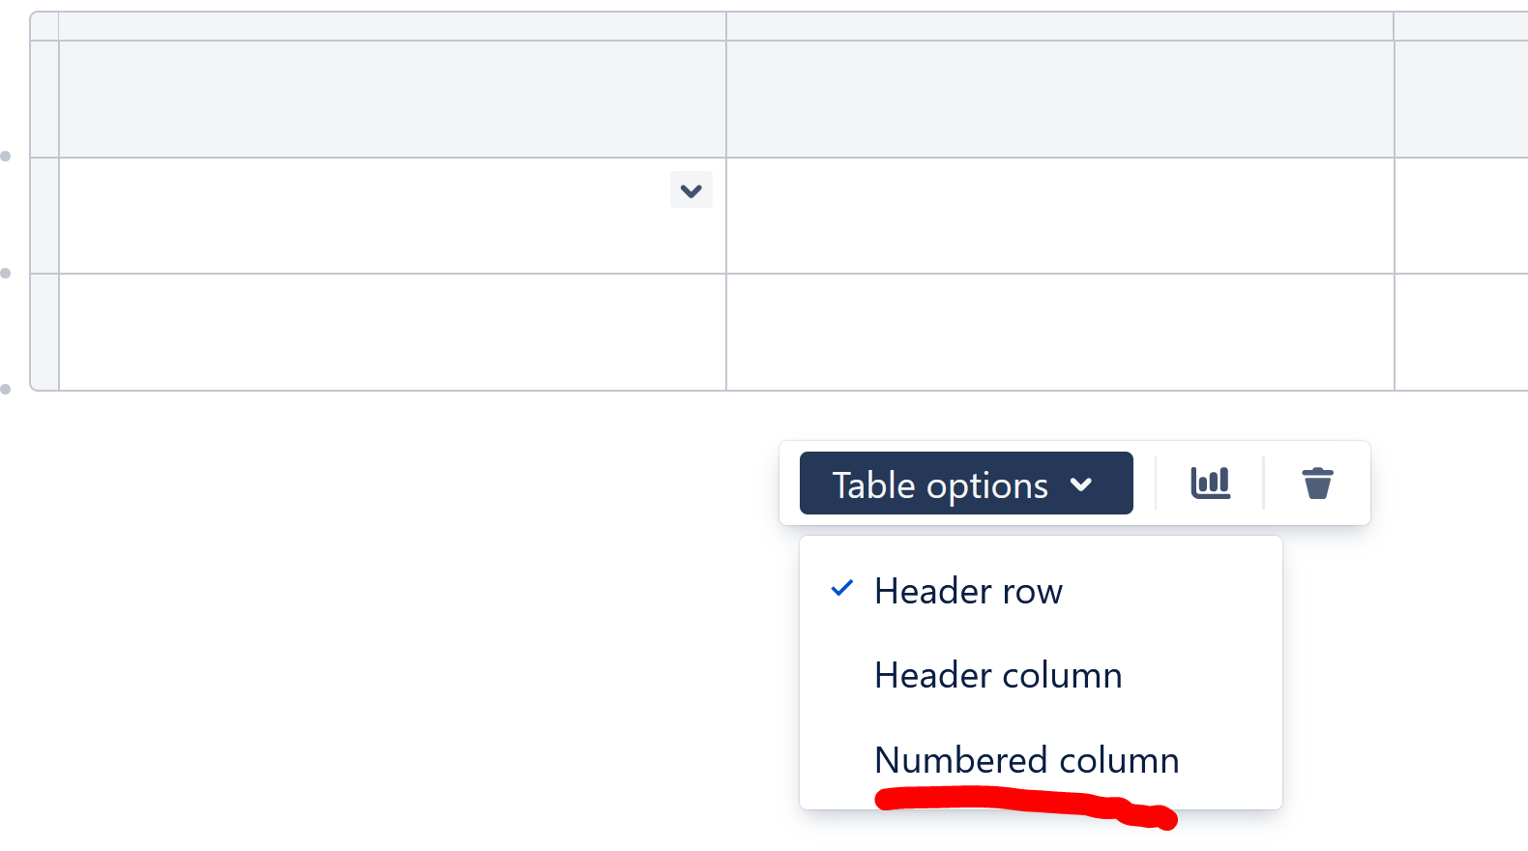The width and height of the screenshot is (1528, 851).
Task: Click the trash can in table toolbar
Action: pyautogui.click(x=1317, y=483)
